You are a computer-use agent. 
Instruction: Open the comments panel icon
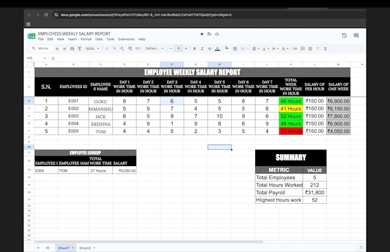point(356,36)
